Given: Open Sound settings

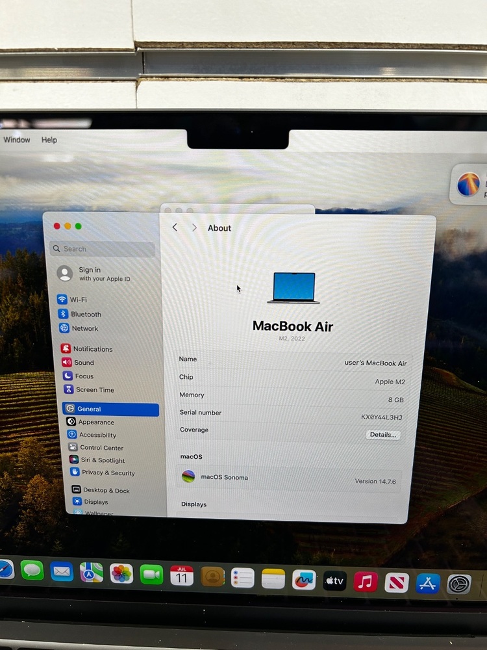Looking at the screenshot, I should tap(78, 362).
